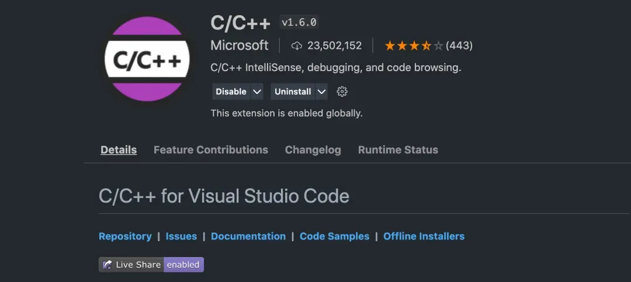Select the Changelog tab

(x=313, y=150)
